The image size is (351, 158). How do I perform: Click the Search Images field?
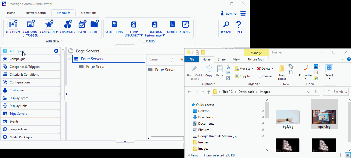336,92
